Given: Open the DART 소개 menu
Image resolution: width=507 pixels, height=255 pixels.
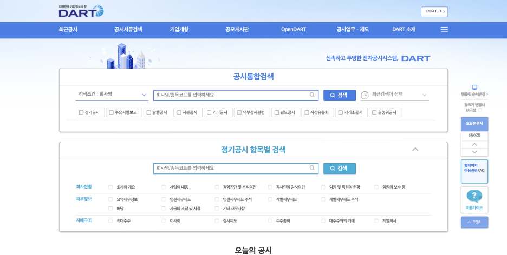Looking at the screenshot, I should pos(404,29).
